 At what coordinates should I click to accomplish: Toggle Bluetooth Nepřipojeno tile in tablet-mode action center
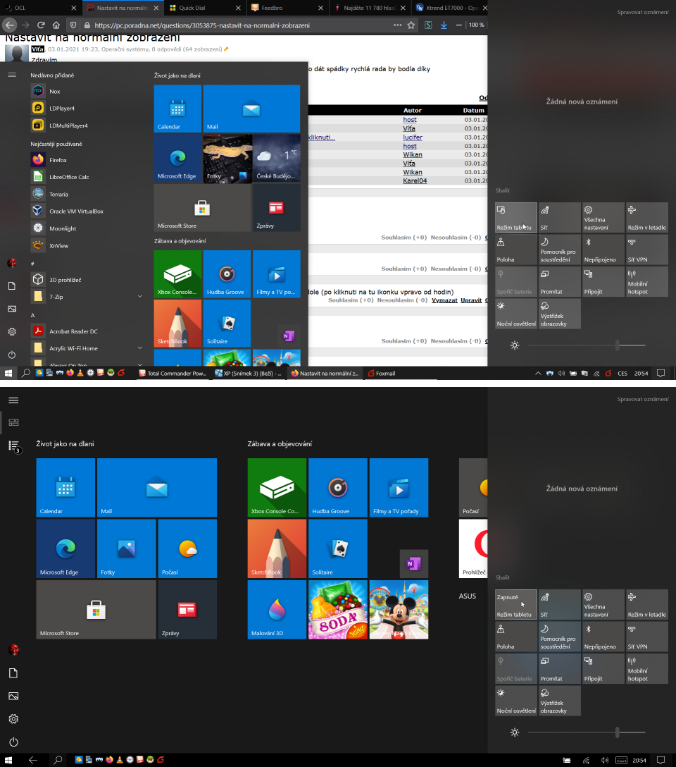tap(603, 637)
